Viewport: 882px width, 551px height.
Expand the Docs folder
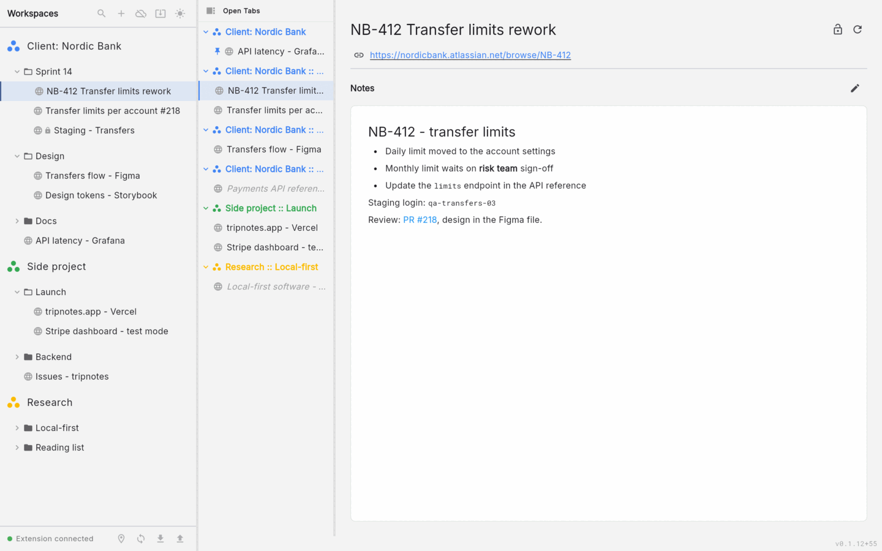[17, 221]
